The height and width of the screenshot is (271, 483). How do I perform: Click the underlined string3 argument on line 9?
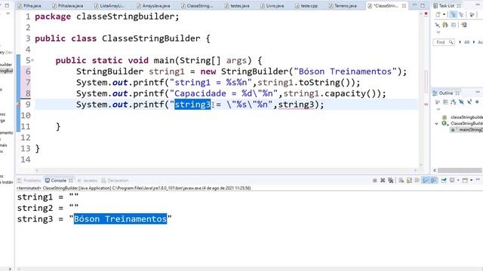coord(296,105)
